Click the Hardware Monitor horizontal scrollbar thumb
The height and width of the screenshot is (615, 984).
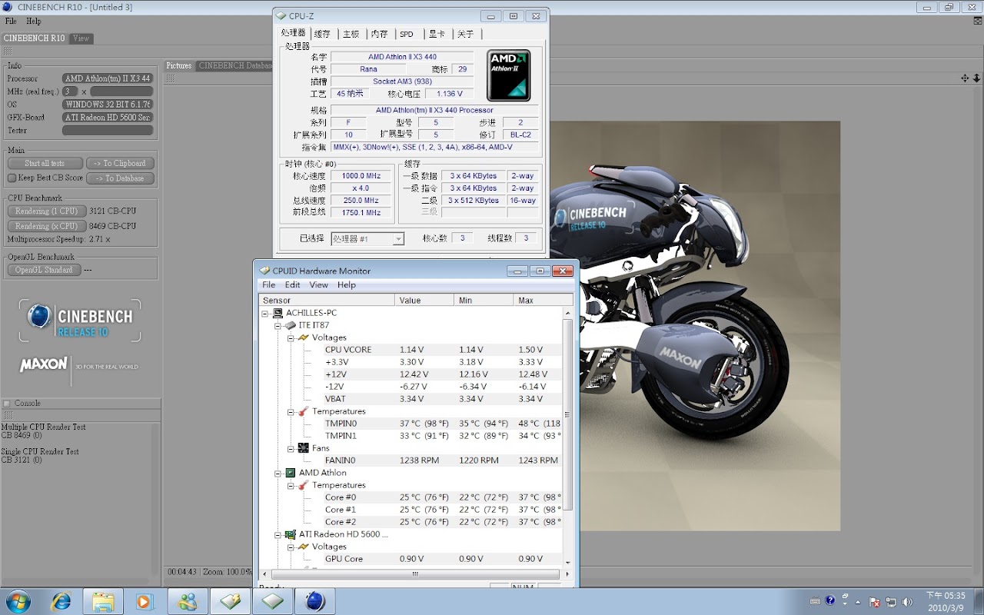(415, 573)
